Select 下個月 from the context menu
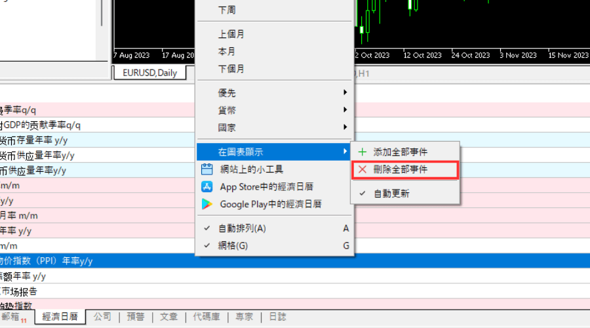Image resolution: width=590 pixels, height=328 pixels. [231, 68]
